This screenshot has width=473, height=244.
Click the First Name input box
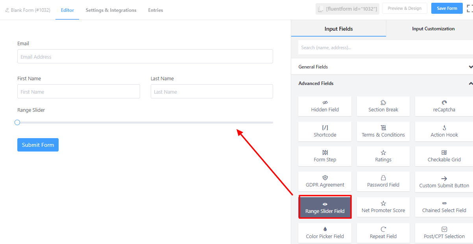tap(79, 91)
